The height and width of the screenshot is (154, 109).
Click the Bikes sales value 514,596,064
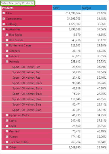(x=73, y=13)
